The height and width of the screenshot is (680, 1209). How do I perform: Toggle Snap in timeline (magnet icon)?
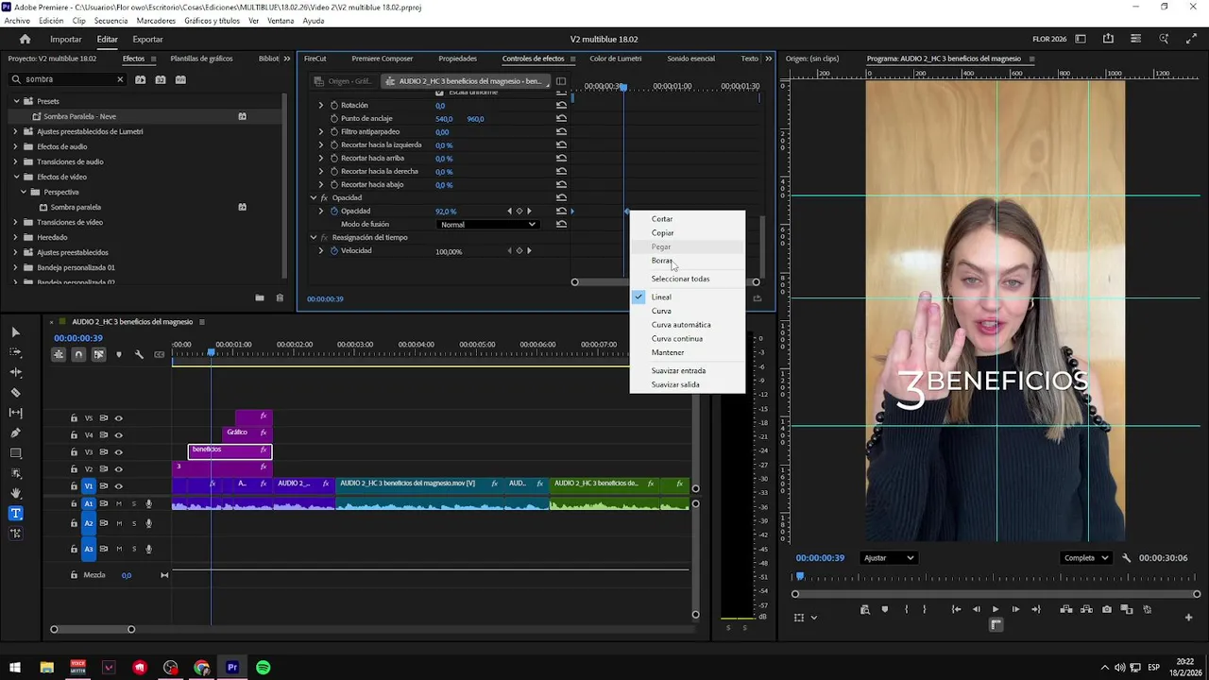[x=78, y=354]
